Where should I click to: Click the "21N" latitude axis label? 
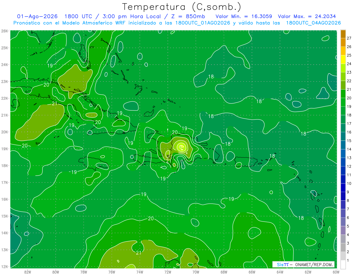click(4, 115)
